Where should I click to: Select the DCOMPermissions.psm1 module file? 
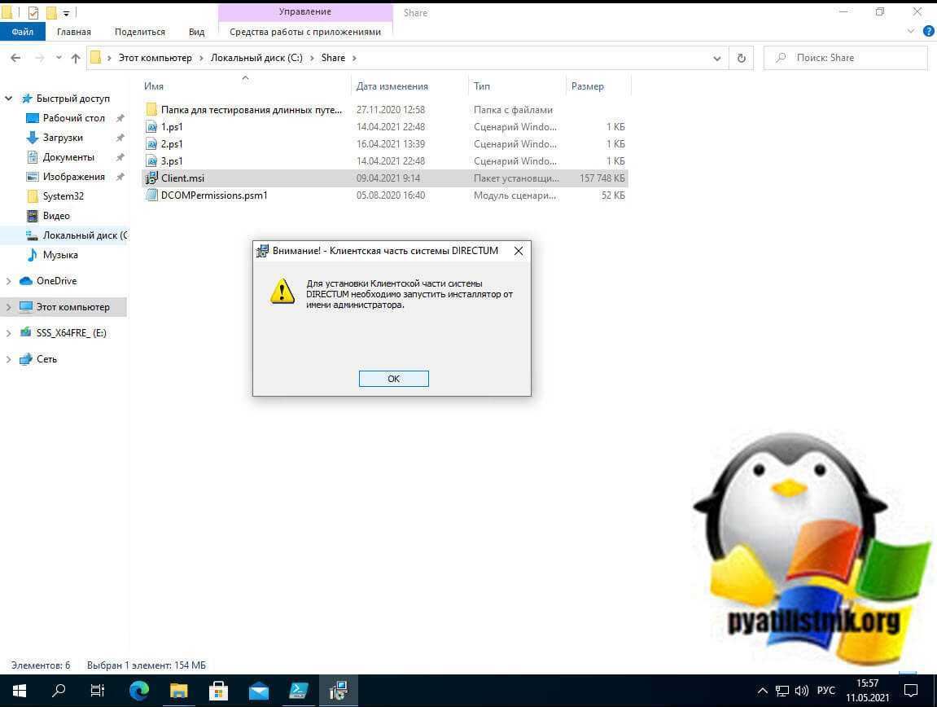[213, 195]
